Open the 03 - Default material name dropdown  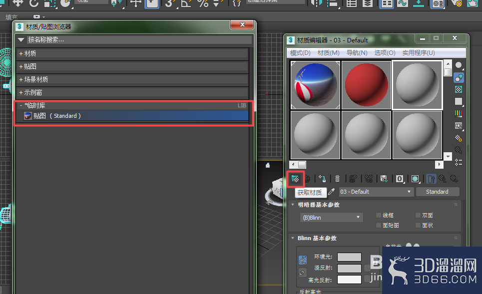[x=375, y=192]
